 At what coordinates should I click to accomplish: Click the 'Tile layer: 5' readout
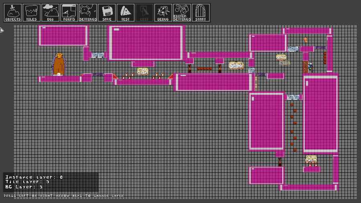pyautogui.click(x=27, y=182)
